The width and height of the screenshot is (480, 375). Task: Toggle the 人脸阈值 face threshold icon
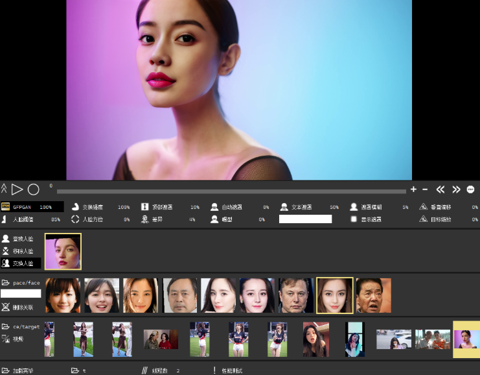5,219
